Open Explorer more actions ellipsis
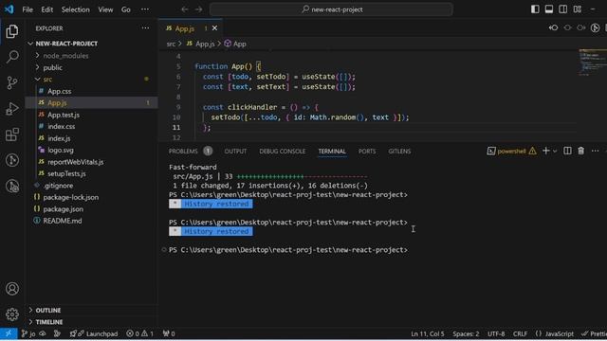The width and height of the screenshot is (607, 341). pyautogui.click(x=145, y=27)
